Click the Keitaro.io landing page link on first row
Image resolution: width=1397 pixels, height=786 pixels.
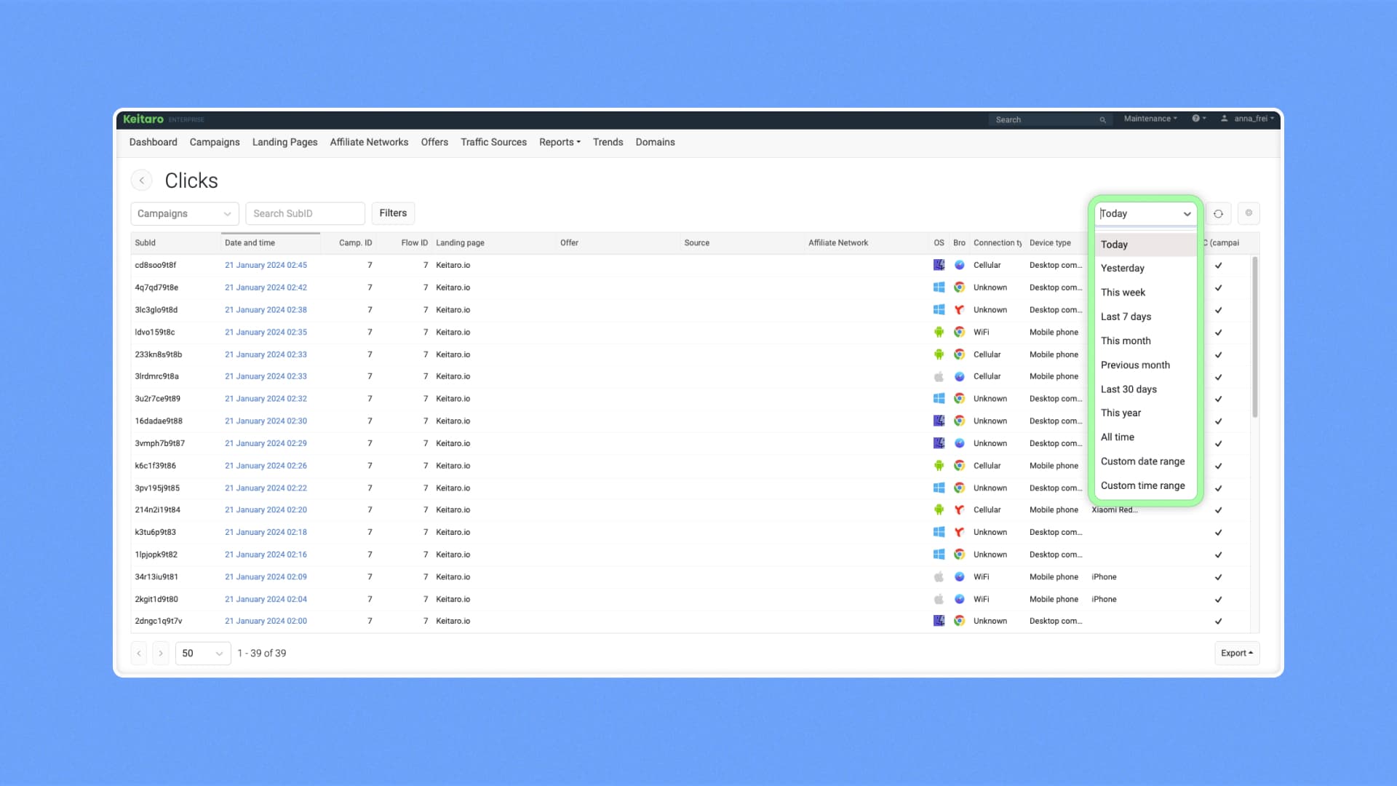point(453,265)
